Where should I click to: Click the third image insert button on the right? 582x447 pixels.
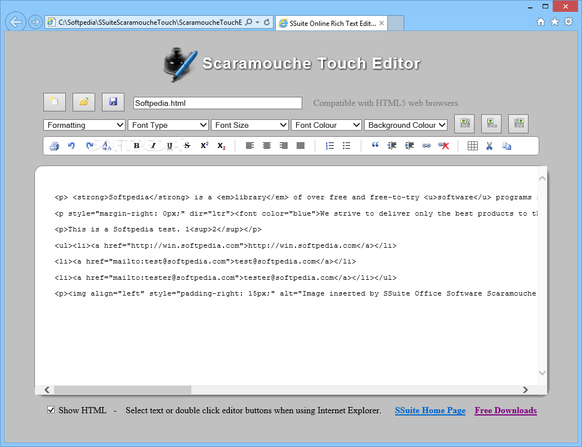pos(518,124)
